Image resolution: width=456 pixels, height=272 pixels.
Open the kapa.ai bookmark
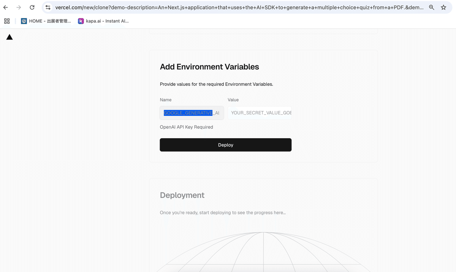tap(103, 21)
